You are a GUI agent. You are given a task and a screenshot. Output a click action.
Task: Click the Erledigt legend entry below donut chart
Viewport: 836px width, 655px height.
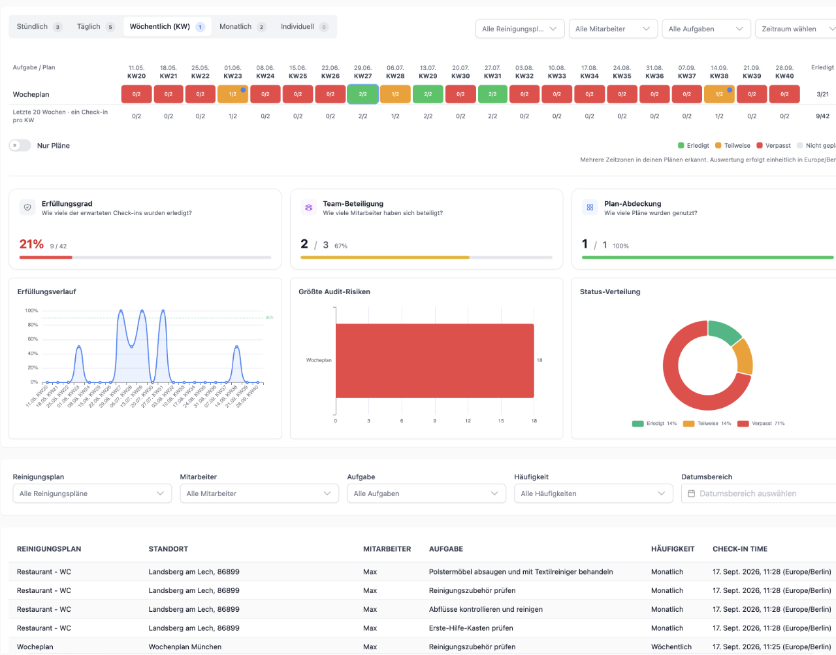(654, 424)
